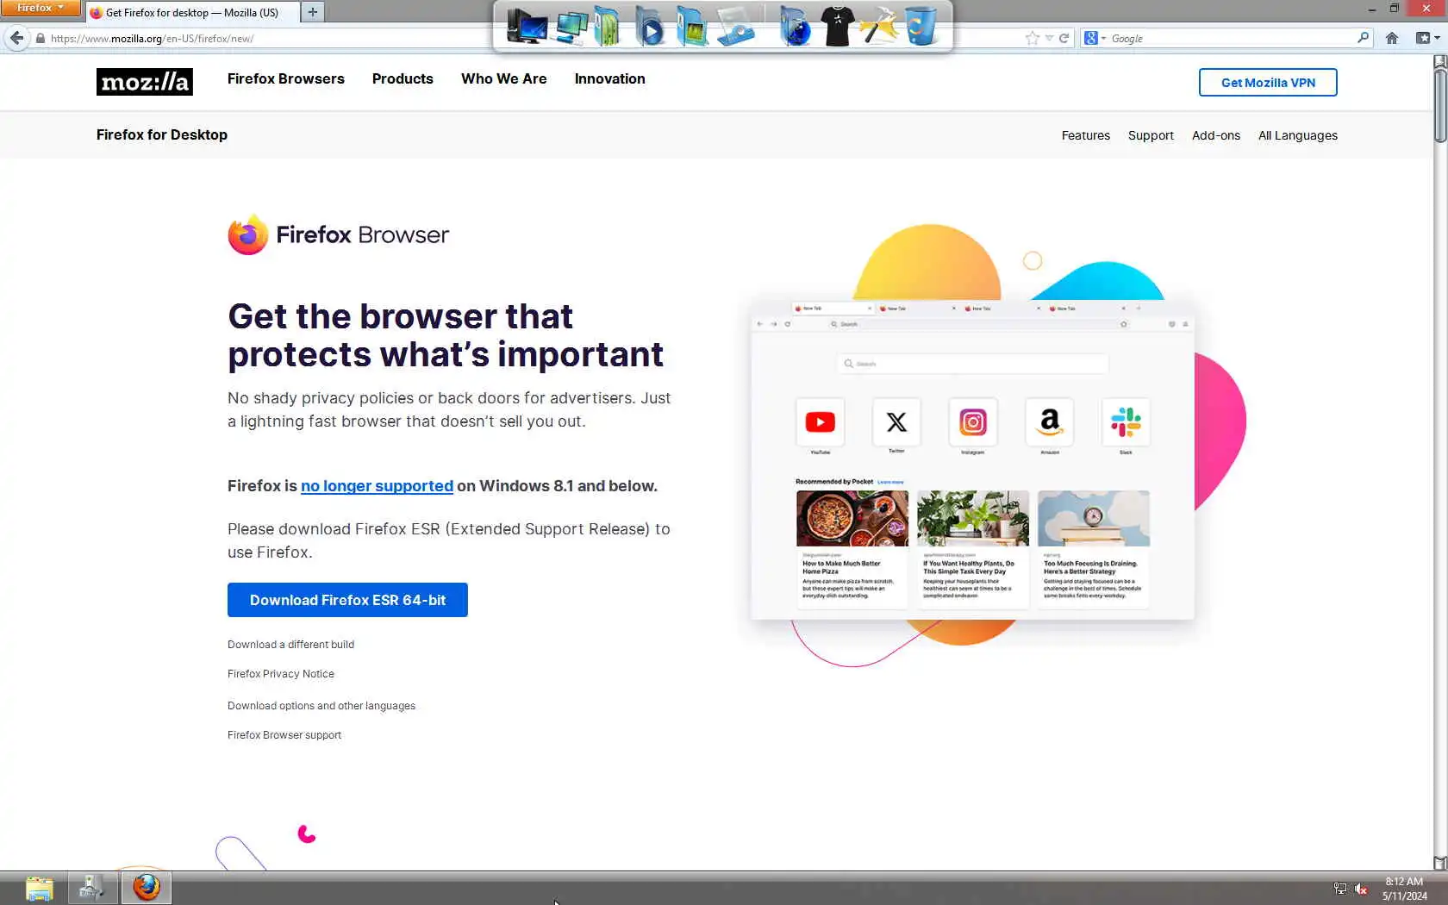Click the padlock site identity icon
Image resolution: width=1448 pixels, height=905 pixels.
pyautogui.click(x=40, y=38)
